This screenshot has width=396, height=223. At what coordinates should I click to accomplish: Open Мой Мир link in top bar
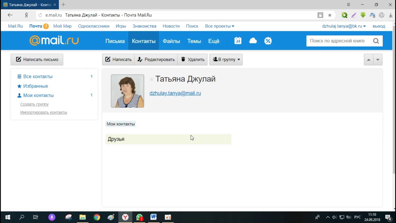(x=62, y=26)
